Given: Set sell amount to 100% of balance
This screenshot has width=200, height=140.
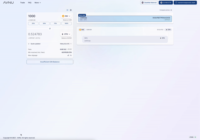Looking at the screenshot, I should point(66,23).
